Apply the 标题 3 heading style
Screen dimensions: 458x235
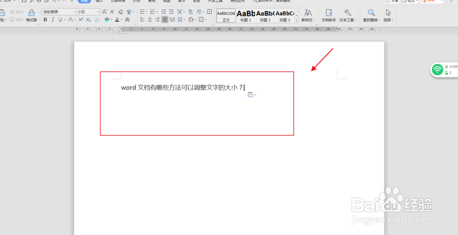coord(285,16)
